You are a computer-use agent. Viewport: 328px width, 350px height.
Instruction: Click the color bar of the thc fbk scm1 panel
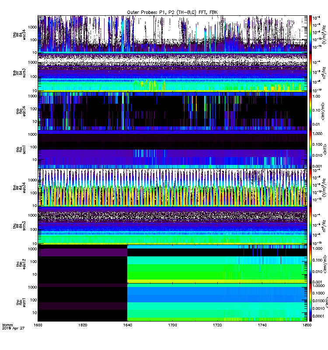pyautogui.click(x=311, y=302)
